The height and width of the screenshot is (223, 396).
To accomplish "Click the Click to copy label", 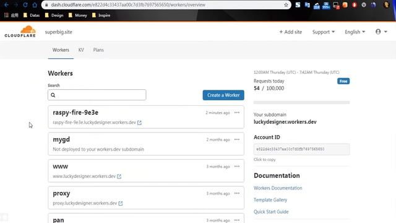I will click(x=264, y=160).
